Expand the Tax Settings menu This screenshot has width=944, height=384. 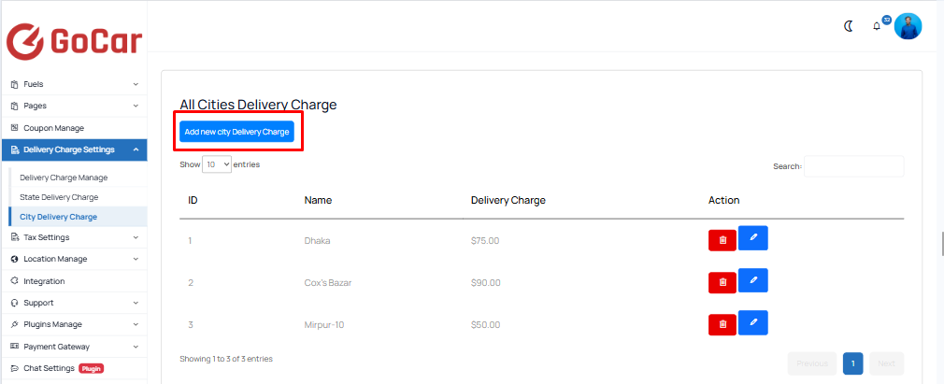point(75,237)
